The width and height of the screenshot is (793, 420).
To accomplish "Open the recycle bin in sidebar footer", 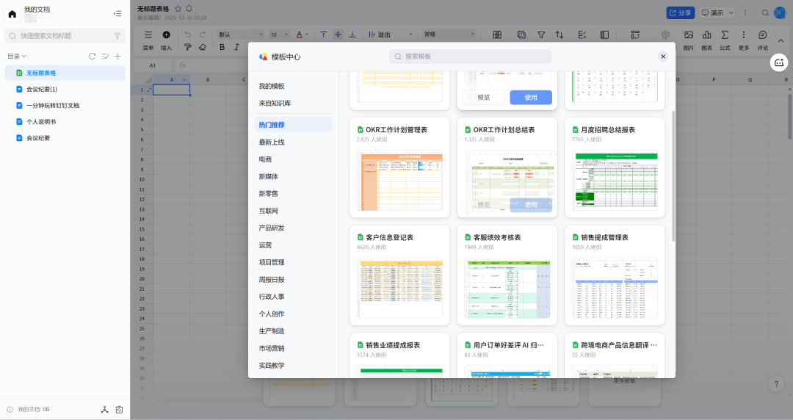I will click(x=120, y=410).
